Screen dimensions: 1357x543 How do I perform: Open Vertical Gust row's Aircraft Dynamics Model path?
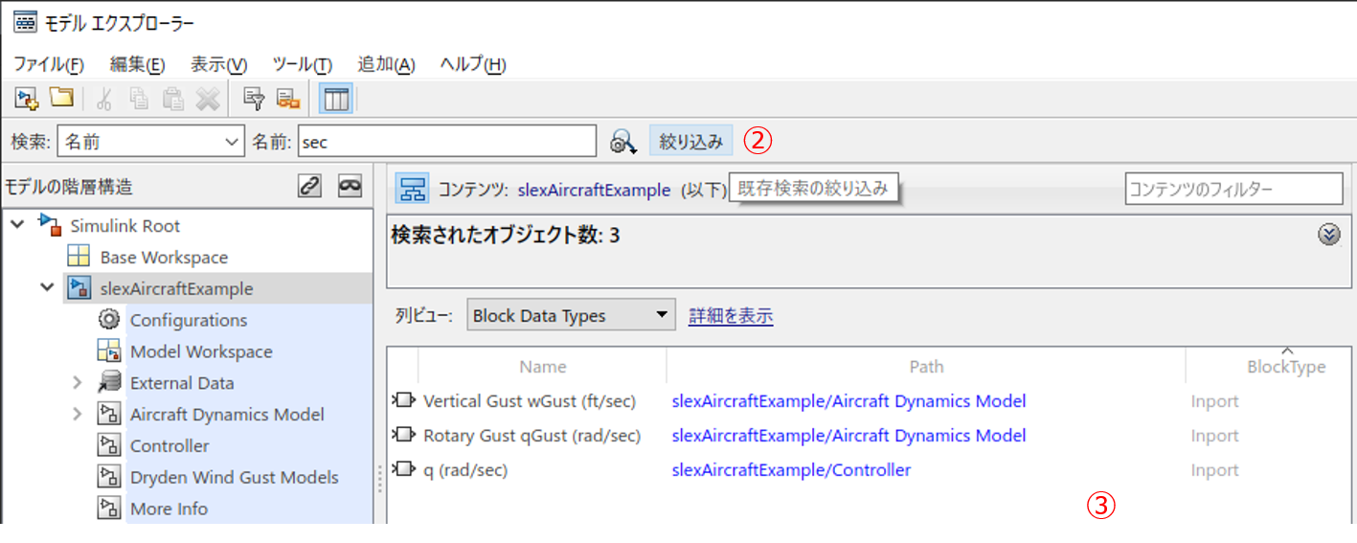pyautogui.click(x=848, y=400)
